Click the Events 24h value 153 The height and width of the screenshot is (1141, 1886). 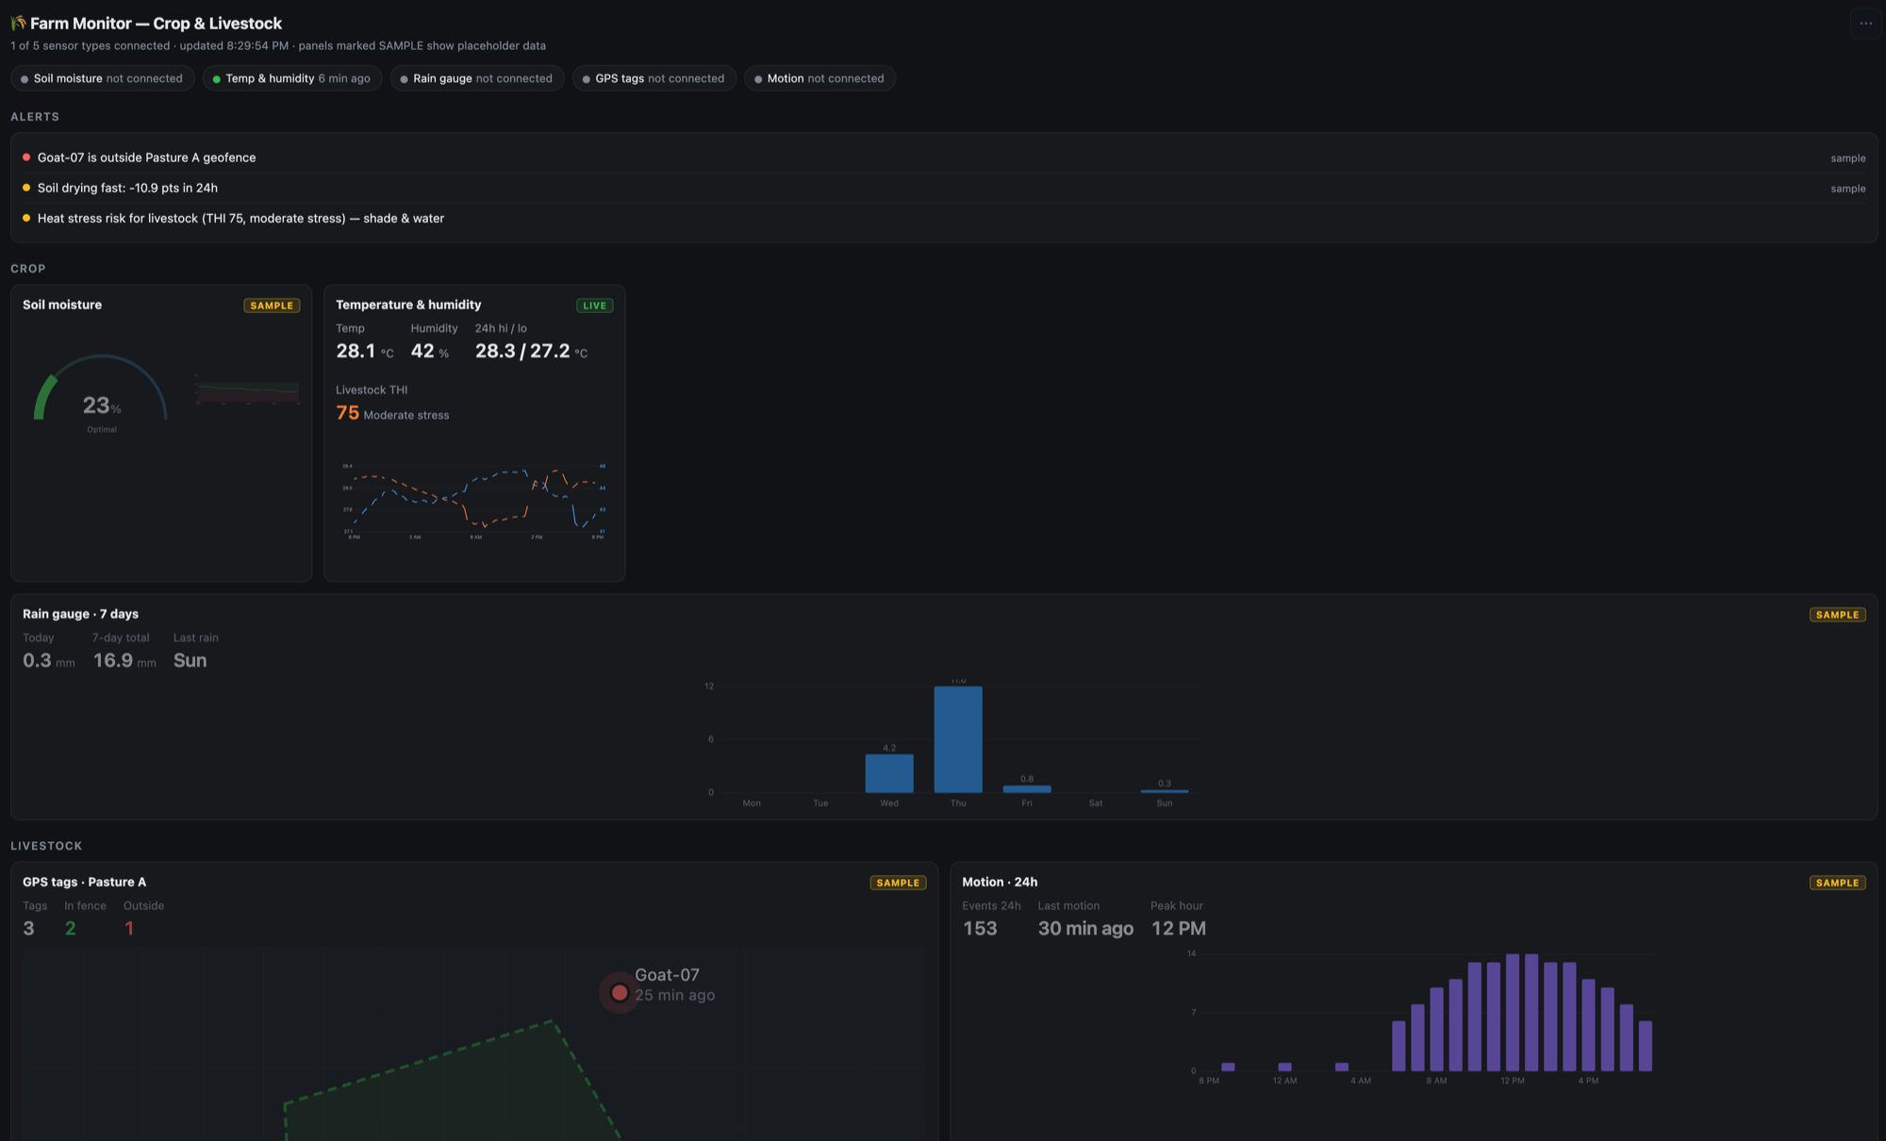point(980,929)
